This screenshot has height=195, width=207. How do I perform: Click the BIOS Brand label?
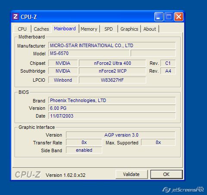click(x=39, y=101)
